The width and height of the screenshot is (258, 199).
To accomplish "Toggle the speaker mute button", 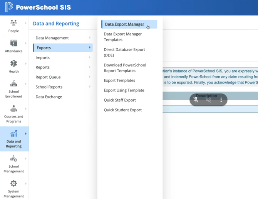I will tap(208, 100).
